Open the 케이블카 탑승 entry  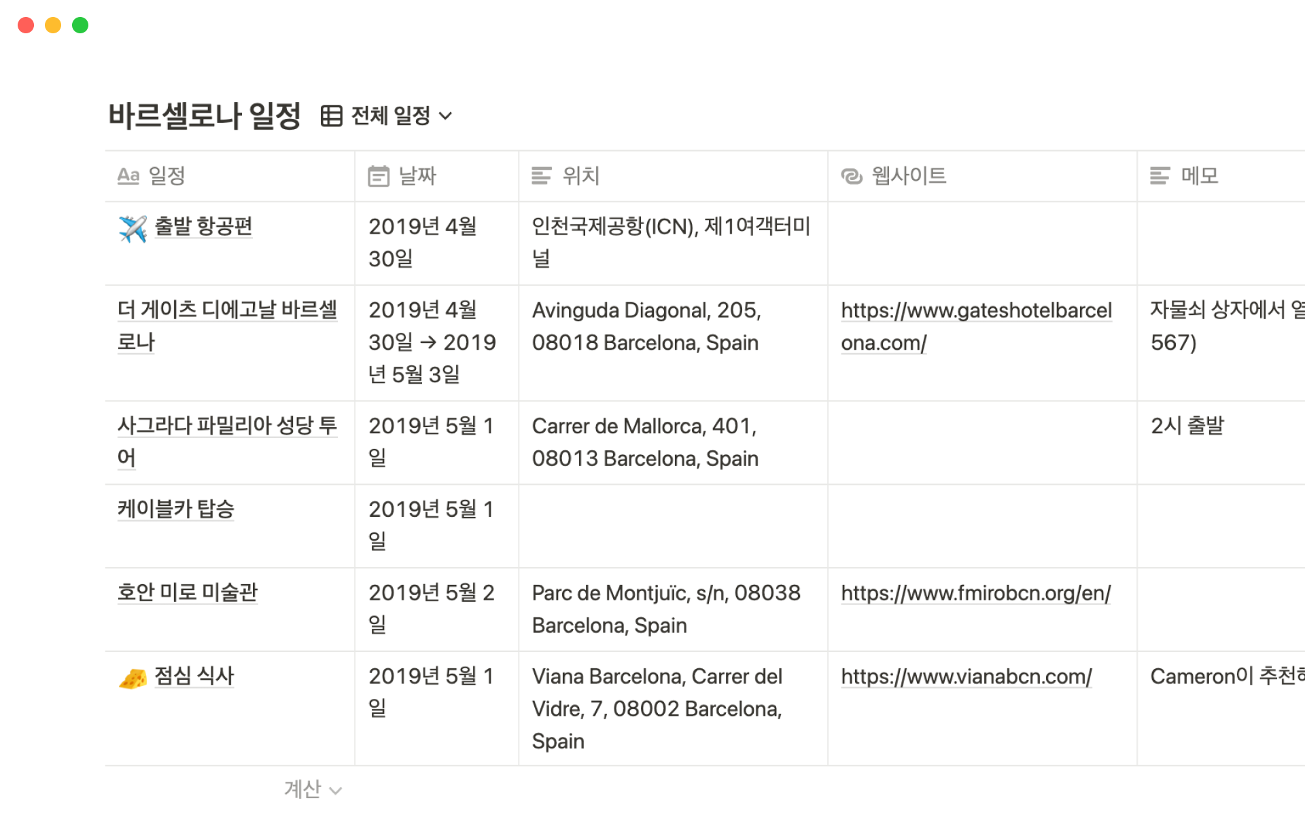(175, 509)
